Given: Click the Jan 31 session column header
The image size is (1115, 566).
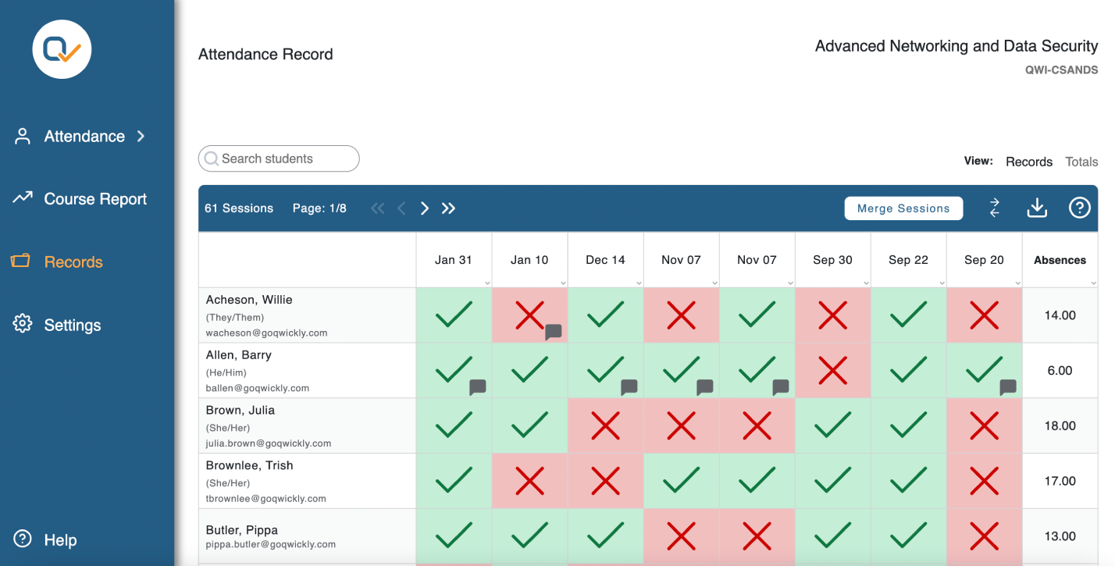Looking at the screenshot, I should pos(454,260).
